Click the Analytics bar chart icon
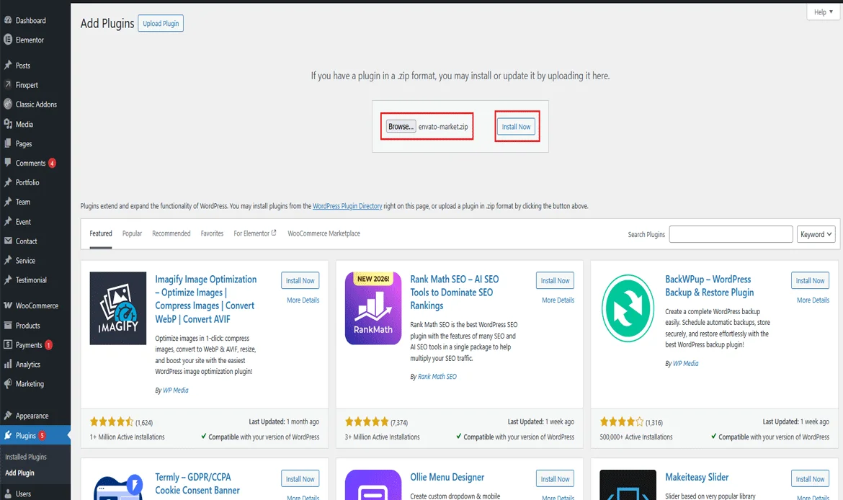 (x=8, y=364)
